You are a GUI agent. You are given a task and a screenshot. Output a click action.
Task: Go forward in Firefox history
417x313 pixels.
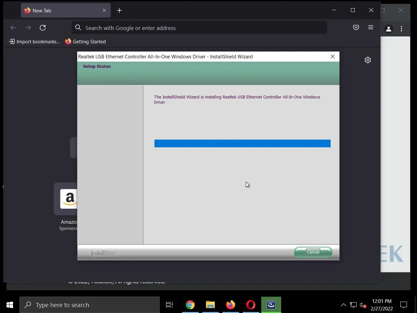click(28, 28)
